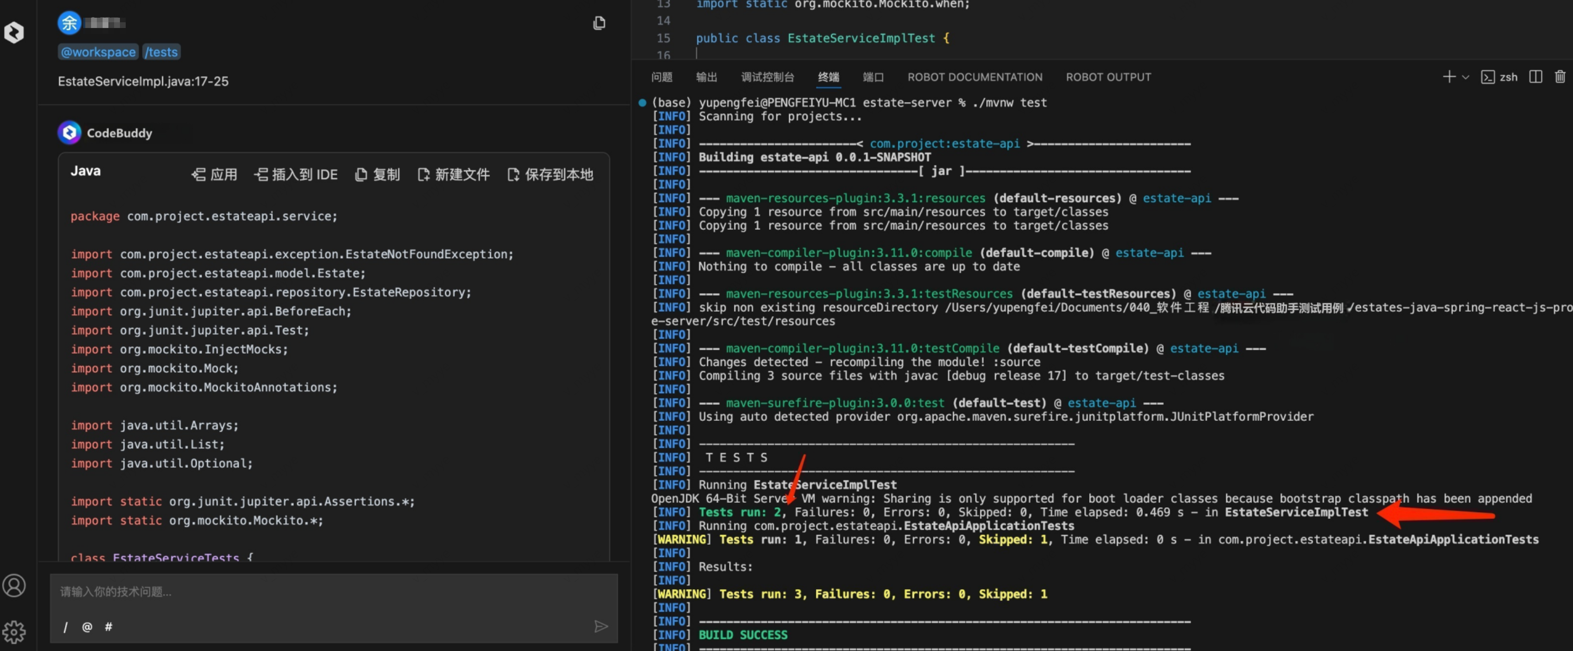
Task: Click the CodeBuddy logo in sidebar
Action: (x=14, y=32)
